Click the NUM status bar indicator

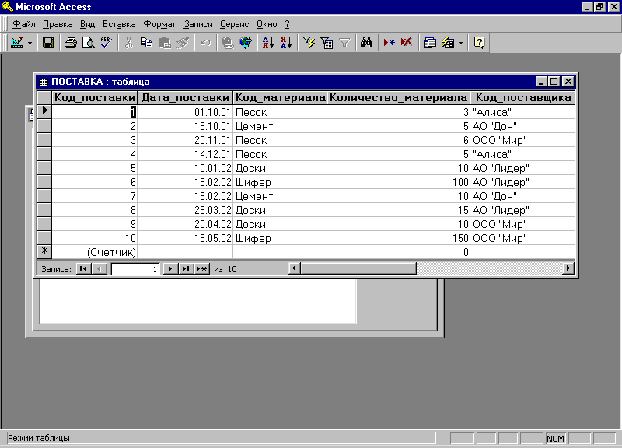point(555,439)
